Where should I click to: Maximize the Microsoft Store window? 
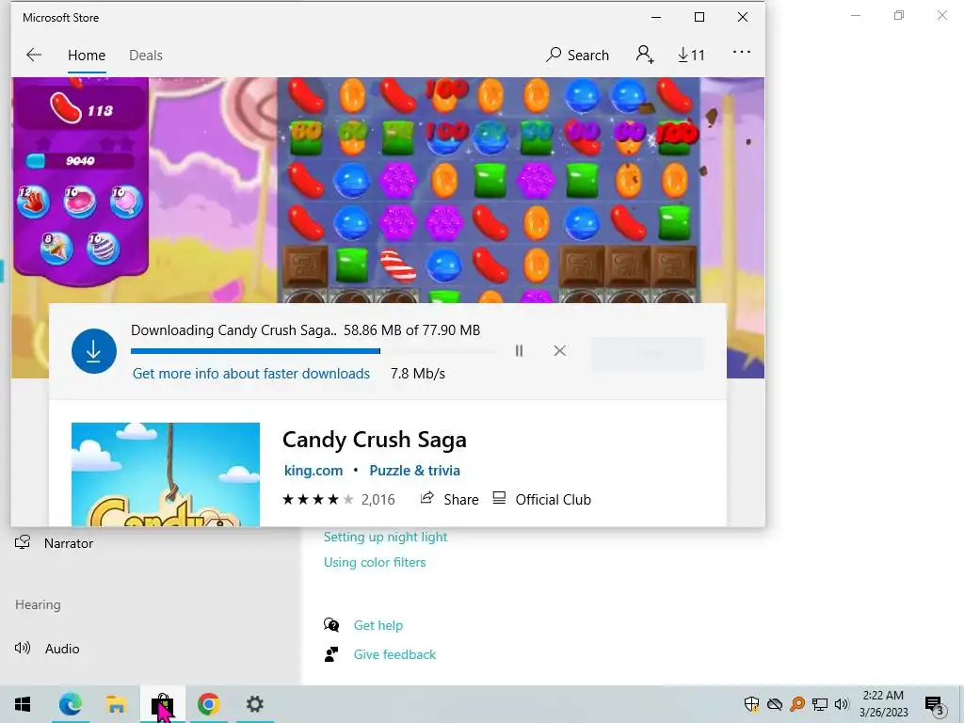pyautogui.click(x=699, y=17)
